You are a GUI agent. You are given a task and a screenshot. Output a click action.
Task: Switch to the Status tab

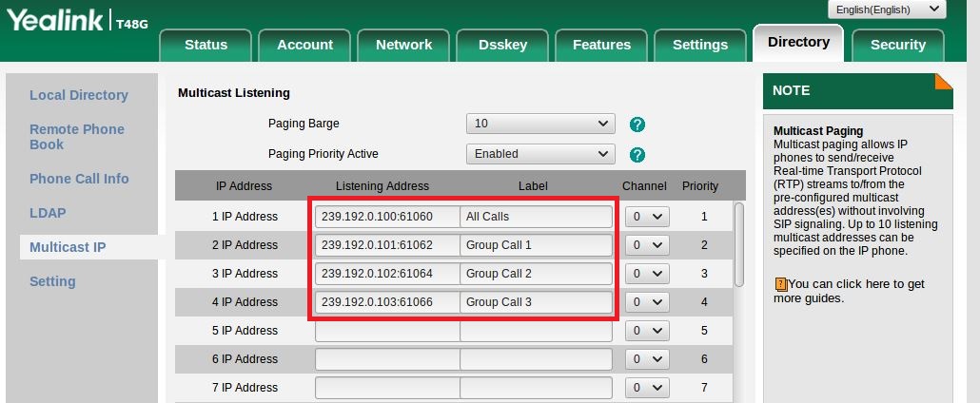(x=206, y=45)
